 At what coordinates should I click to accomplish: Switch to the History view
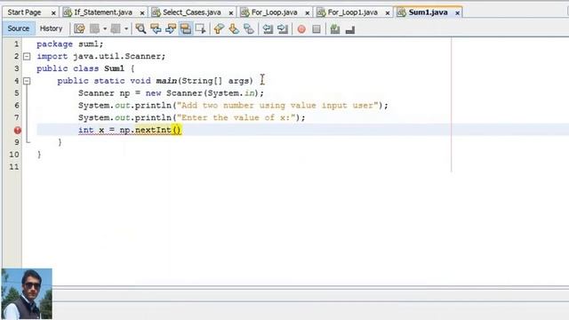(51, 28)
